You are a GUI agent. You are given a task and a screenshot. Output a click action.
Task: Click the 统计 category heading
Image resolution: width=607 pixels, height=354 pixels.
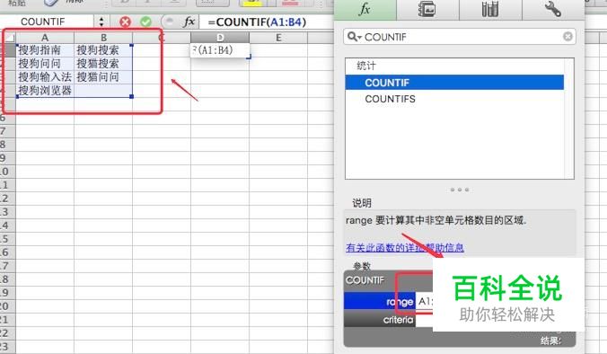point(366,66)
